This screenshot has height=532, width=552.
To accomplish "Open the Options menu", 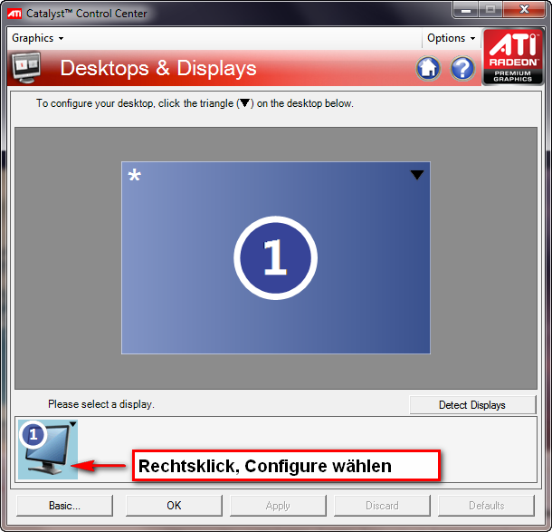I will (451, 38).
